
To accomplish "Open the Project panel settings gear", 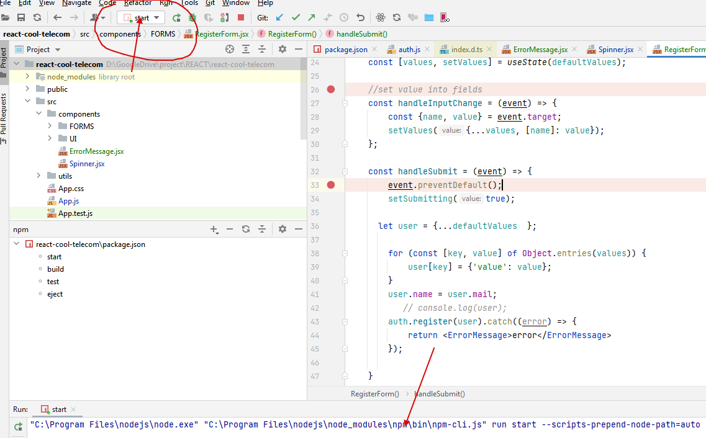I will tap(283, 50).
